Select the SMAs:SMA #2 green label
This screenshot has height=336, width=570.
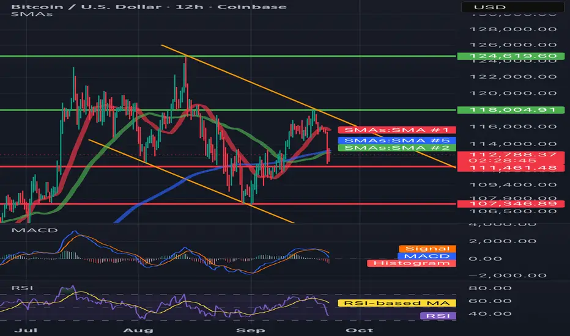point(397,148)
